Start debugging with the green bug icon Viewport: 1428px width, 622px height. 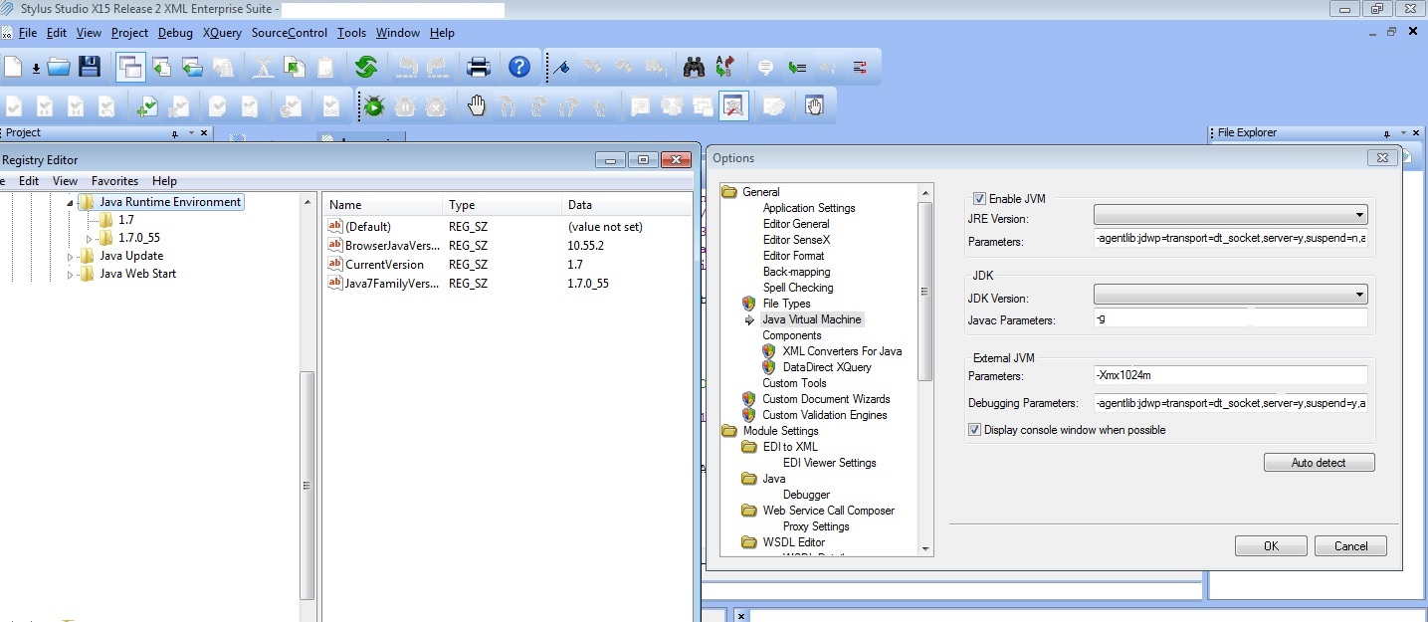374,106
